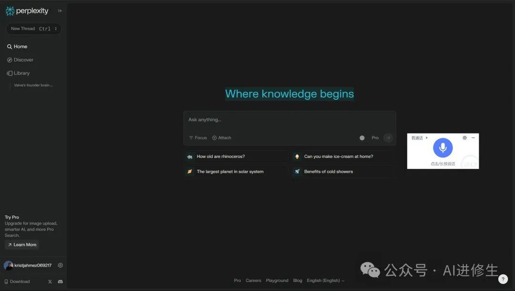515x291 pixels.
Task: Click the "Try Pro" heading text
Action: pos(12,218)
